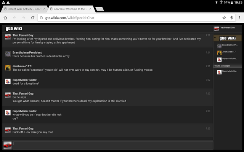Click Jiralhanae117's avatar in the chat log
244x152 pixels.
click(x=8, y=68)
